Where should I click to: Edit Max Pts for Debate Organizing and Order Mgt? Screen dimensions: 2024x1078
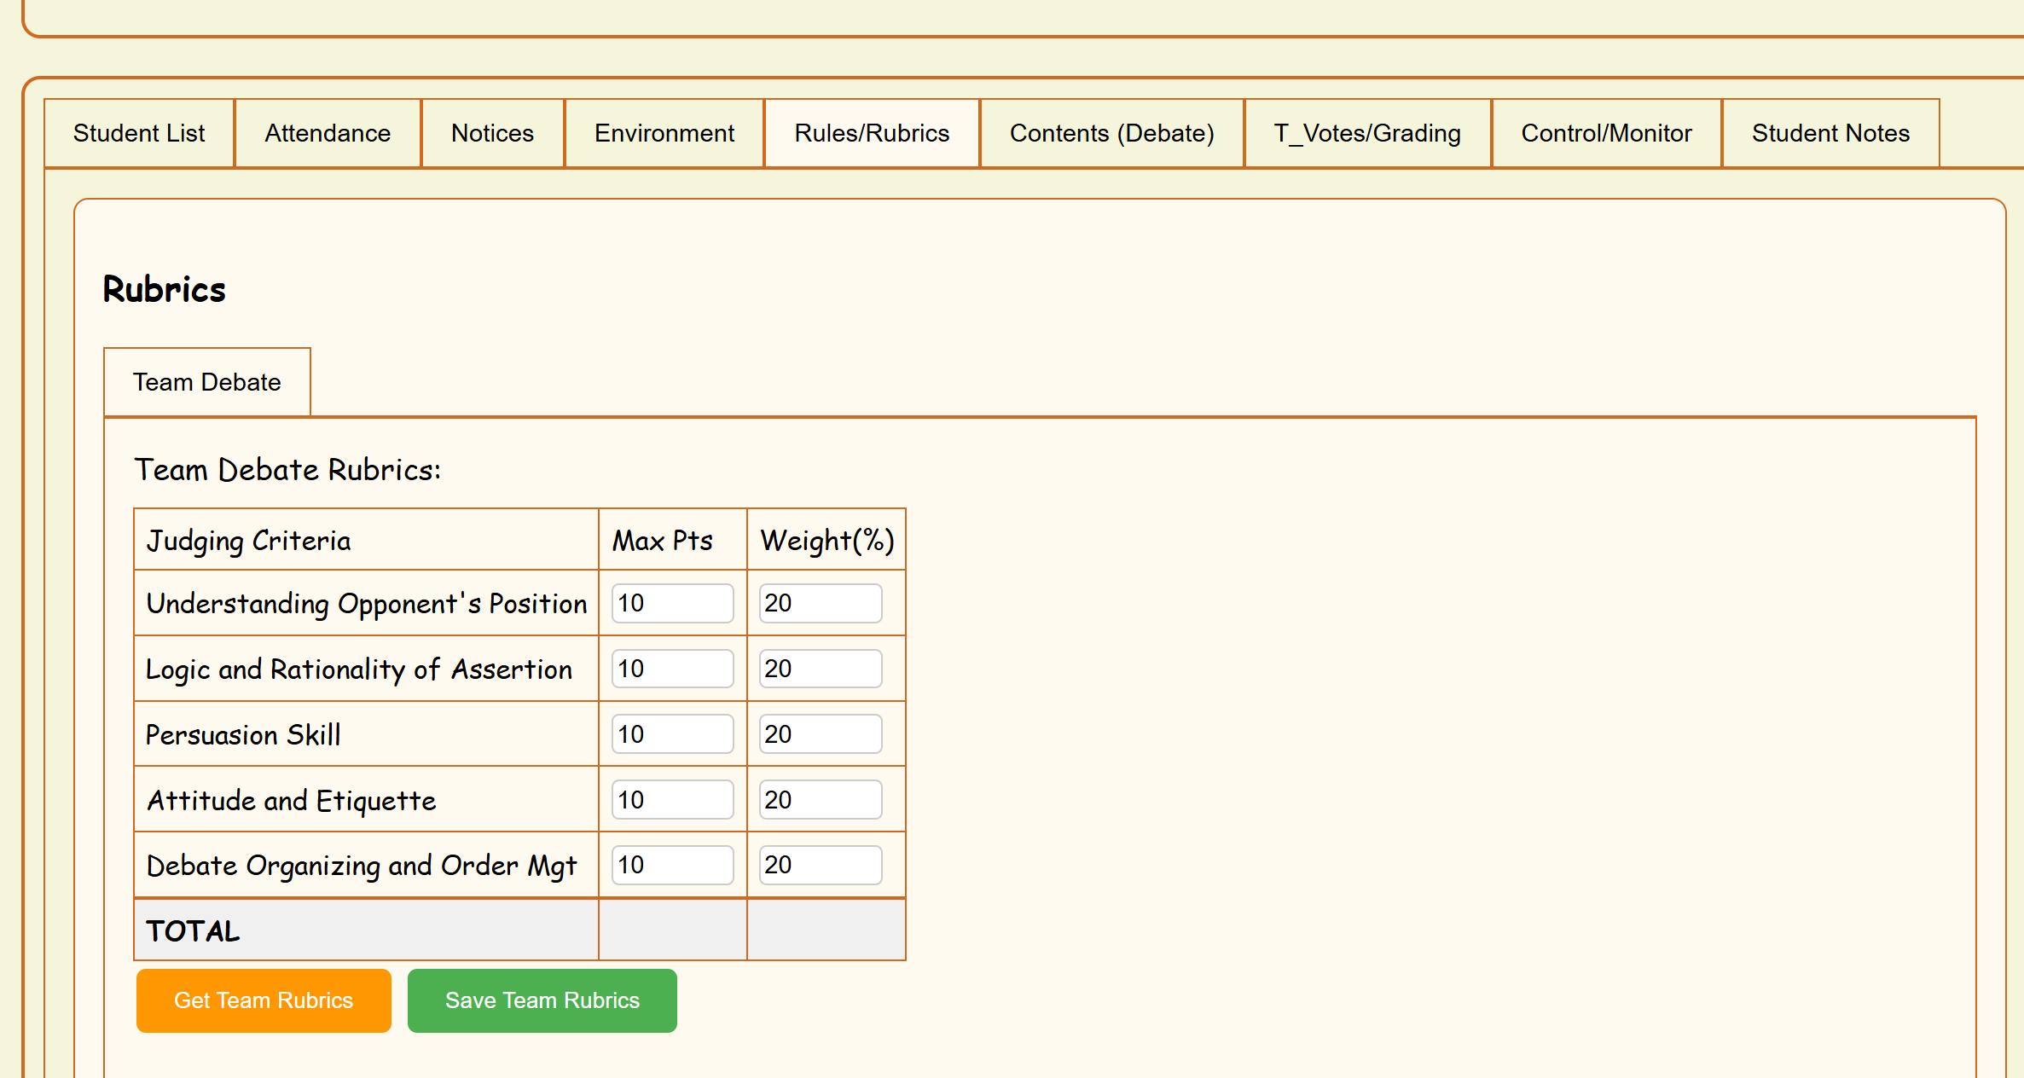click(672, 865)
